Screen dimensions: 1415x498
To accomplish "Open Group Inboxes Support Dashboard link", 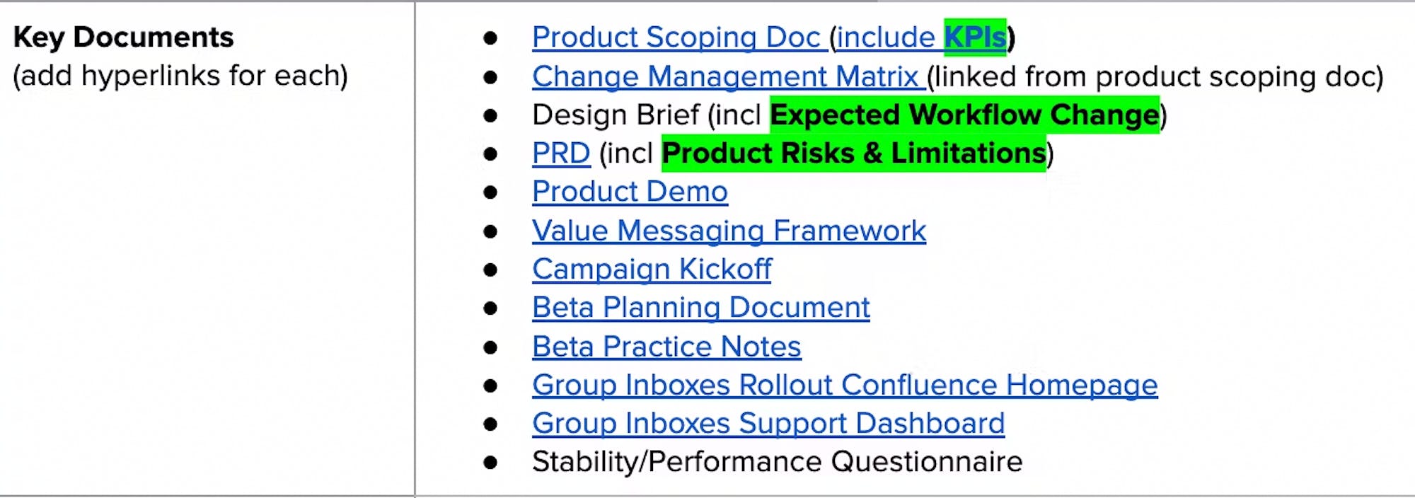I will point(768,423).
